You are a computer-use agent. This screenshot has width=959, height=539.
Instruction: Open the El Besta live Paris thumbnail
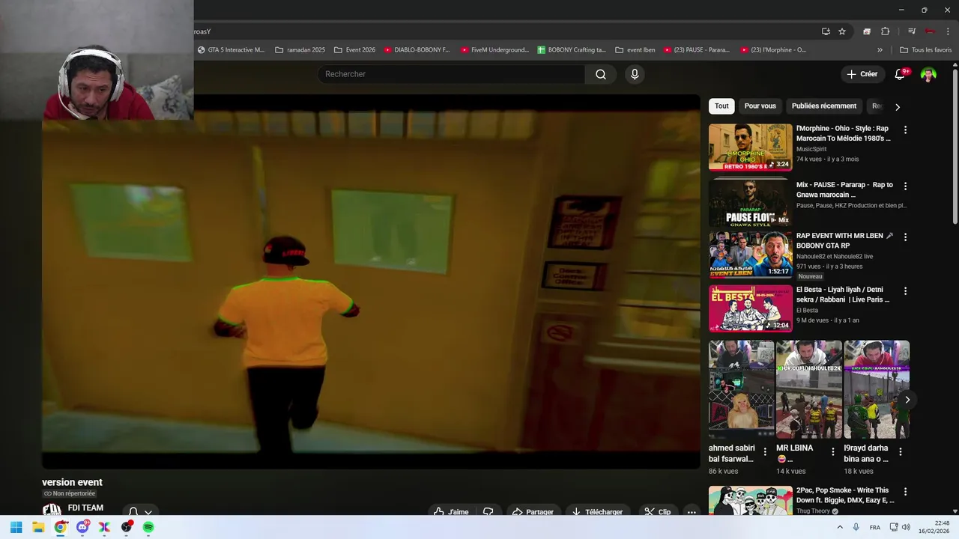[x=750, y=308]
